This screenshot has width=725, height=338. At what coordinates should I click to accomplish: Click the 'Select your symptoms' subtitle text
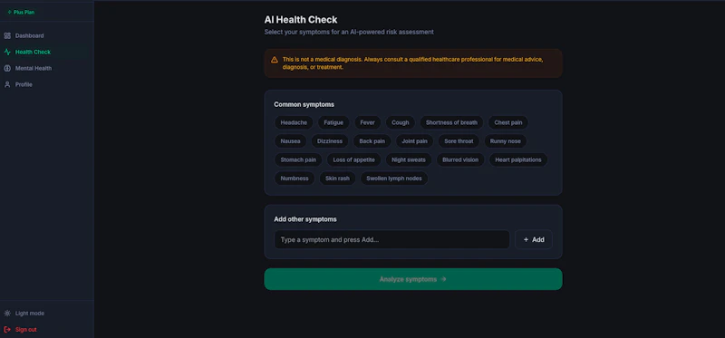(349, 32)
